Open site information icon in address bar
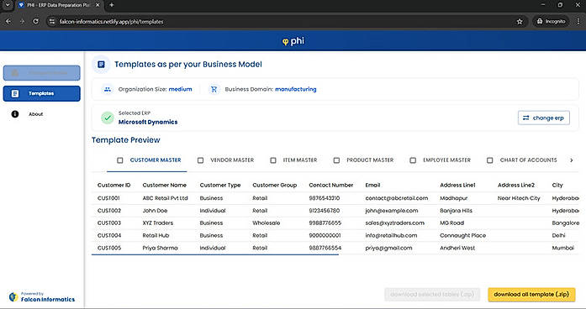 (x=52, y=22)
